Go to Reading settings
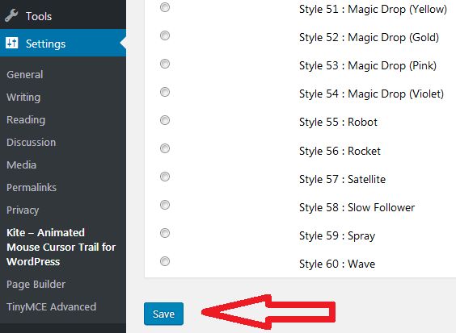456x333 pixels. 26,120
